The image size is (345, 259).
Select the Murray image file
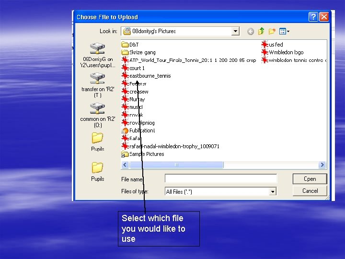pos(133,99)
